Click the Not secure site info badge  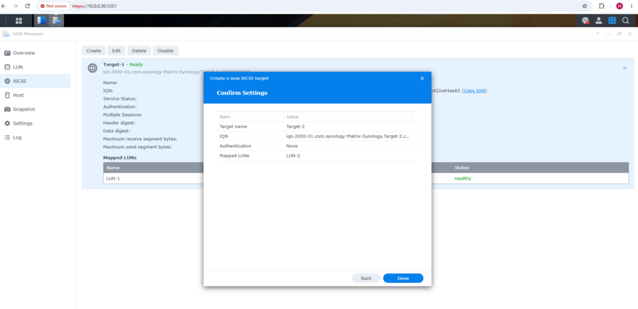point(54,6)
